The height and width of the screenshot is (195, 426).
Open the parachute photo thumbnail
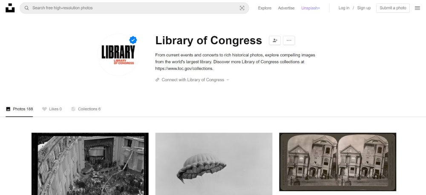click(x=214, y=164)
